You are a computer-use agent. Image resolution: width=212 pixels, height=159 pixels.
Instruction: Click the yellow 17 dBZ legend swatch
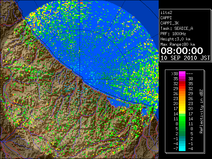182,109
